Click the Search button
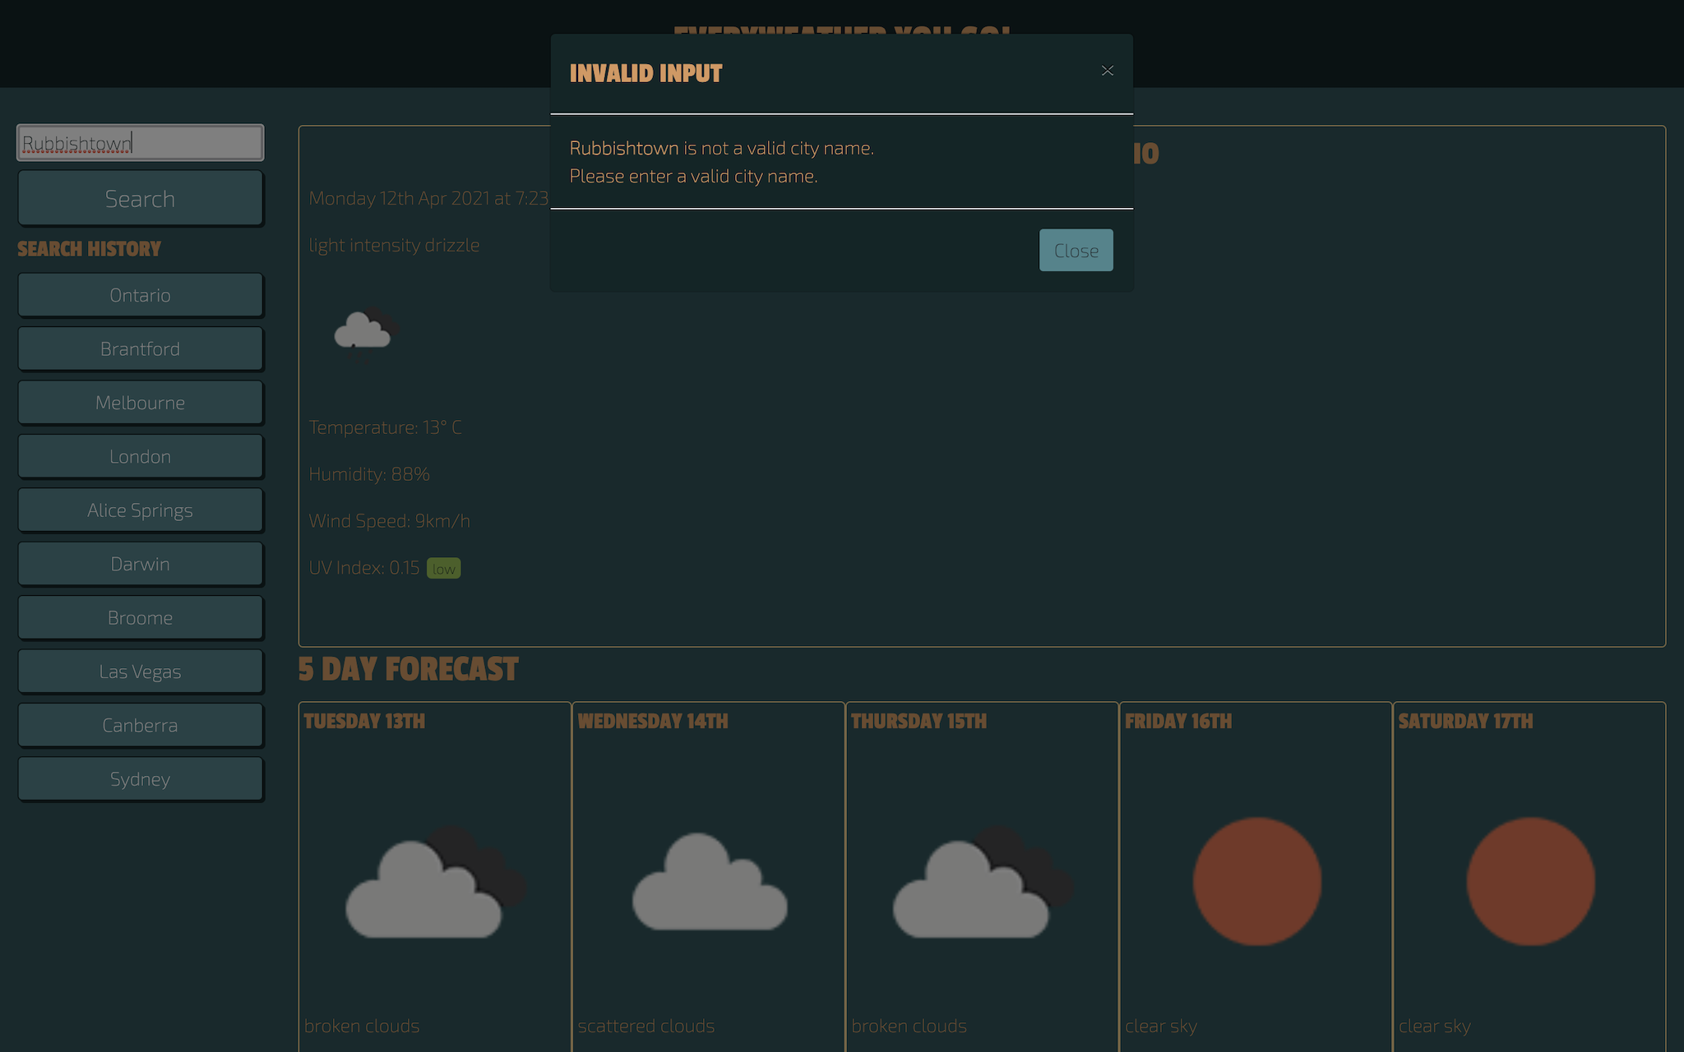Screen dimensions: 1684x1052 pos(140,197)
